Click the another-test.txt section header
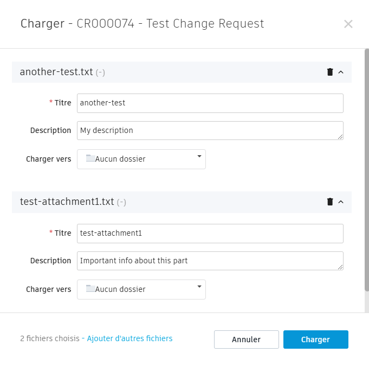Image resolution: width=369 pixels, height=366 pixels. [x=163, y=72]
